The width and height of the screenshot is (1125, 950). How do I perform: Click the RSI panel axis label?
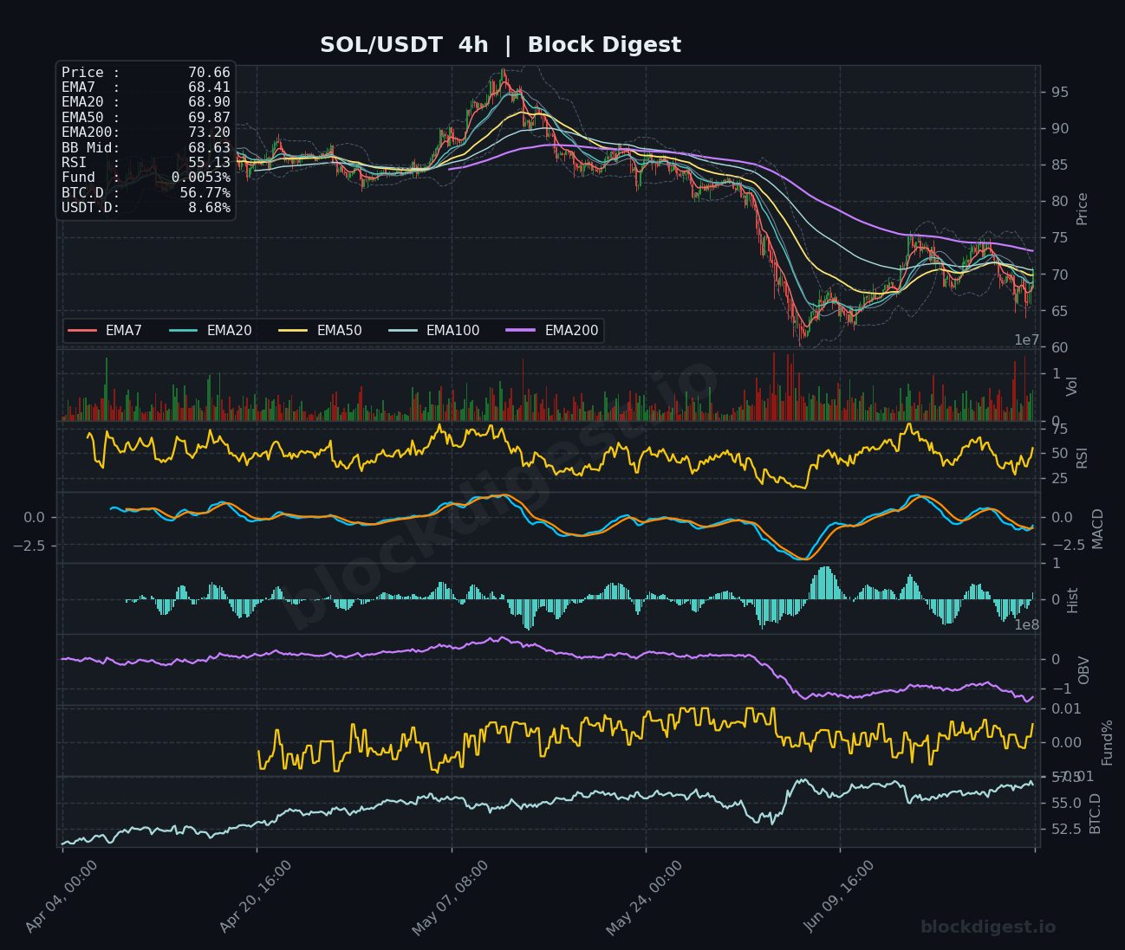1082,457
